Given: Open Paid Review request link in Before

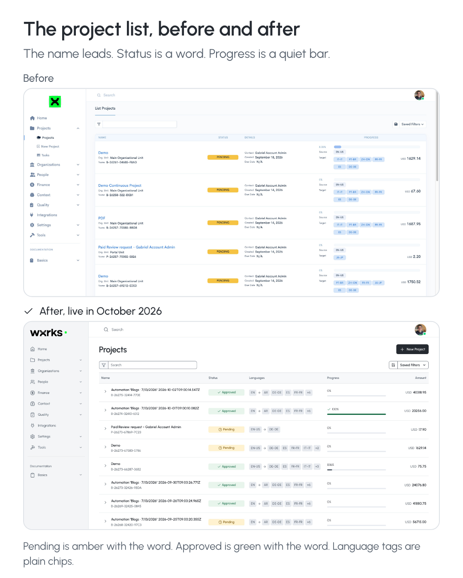Looking at the screenshot, I should coord(137,247).
